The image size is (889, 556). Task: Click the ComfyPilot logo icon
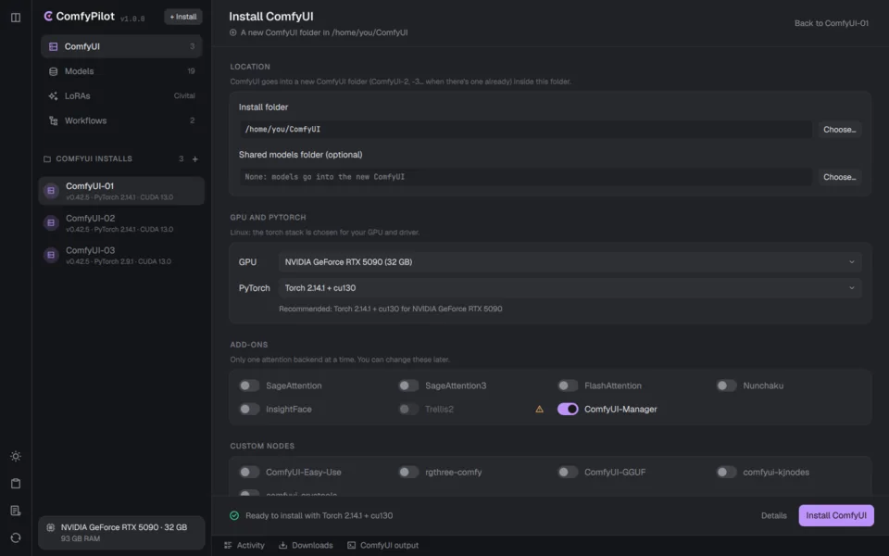pyautogui.click(x=48, y=17)
